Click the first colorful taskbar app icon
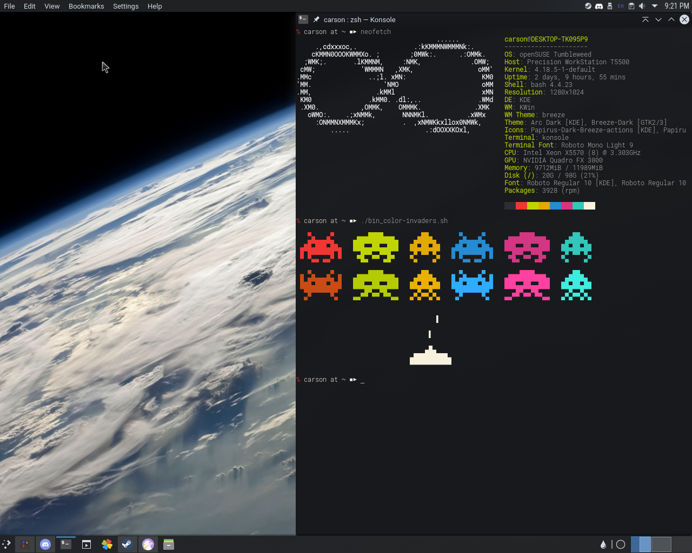 pyautogui.click(x=25, y=544)
